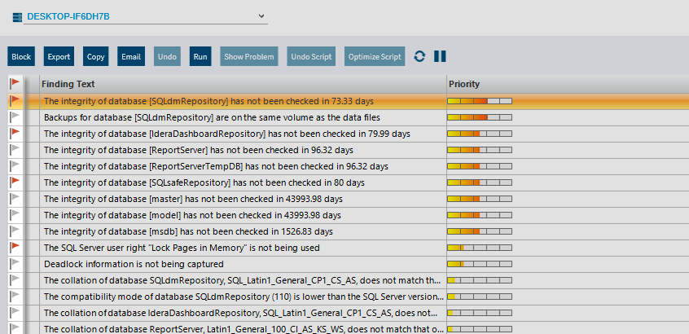The width and height of the screenshot is (689, 334).
Task: Click the Optimize Script button
Action: 375,57
